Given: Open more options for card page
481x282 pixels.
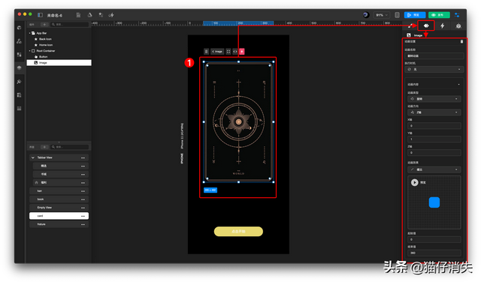Looking at the screenshot, I should (83, 216).
